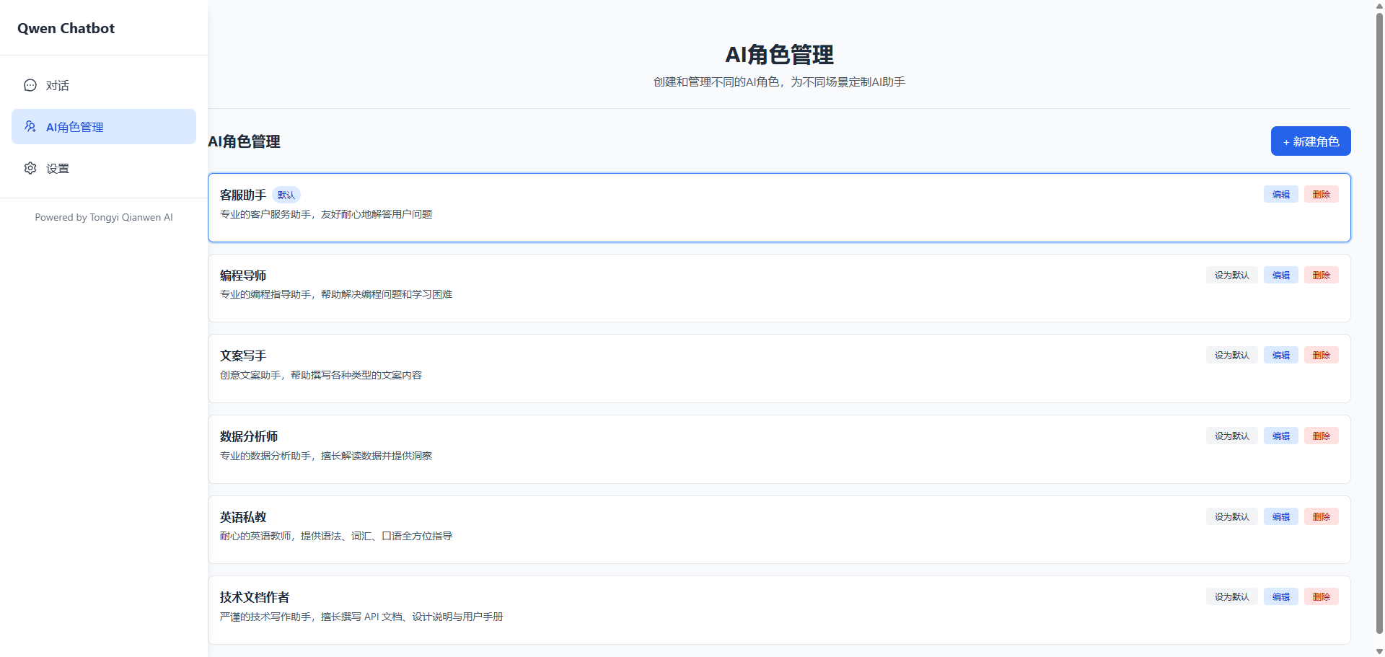1385x657 pixels.
Task: Click the 默认 badge on 客服助手
Action: click(x=286, y=195)
